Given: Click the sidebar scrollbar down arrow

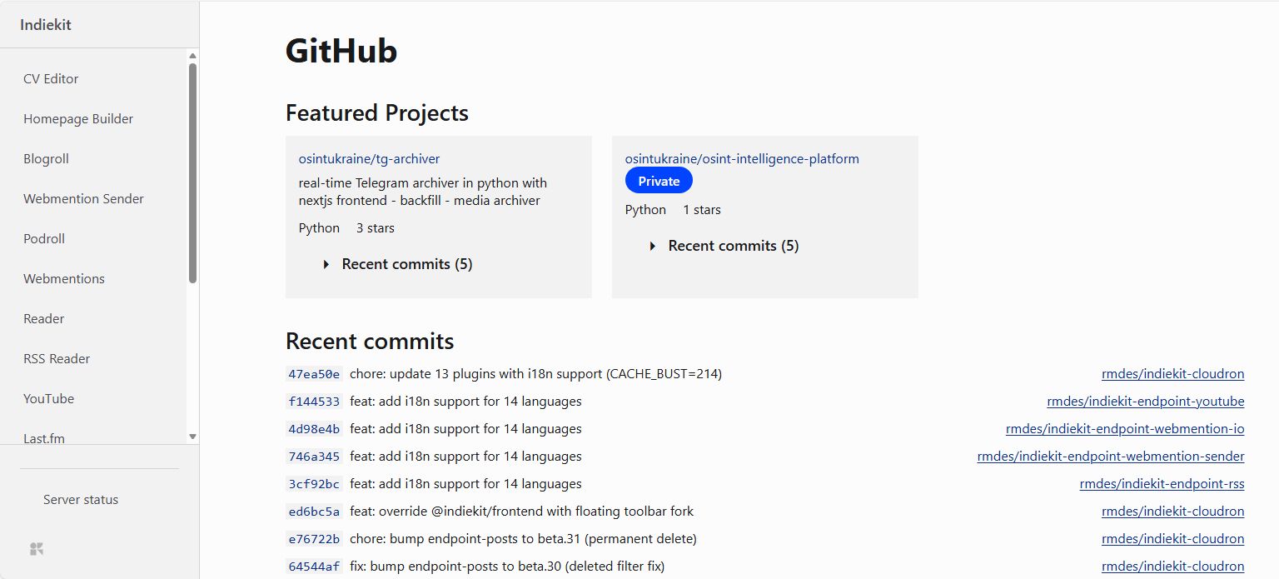Looking at the screenshot, I should pos(192,437).
